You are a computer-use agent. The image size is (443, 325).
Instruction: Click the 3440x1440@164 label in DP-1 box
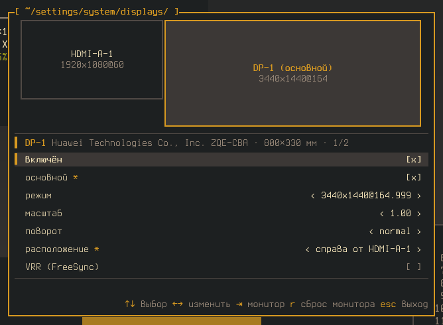tap(293, 78)
